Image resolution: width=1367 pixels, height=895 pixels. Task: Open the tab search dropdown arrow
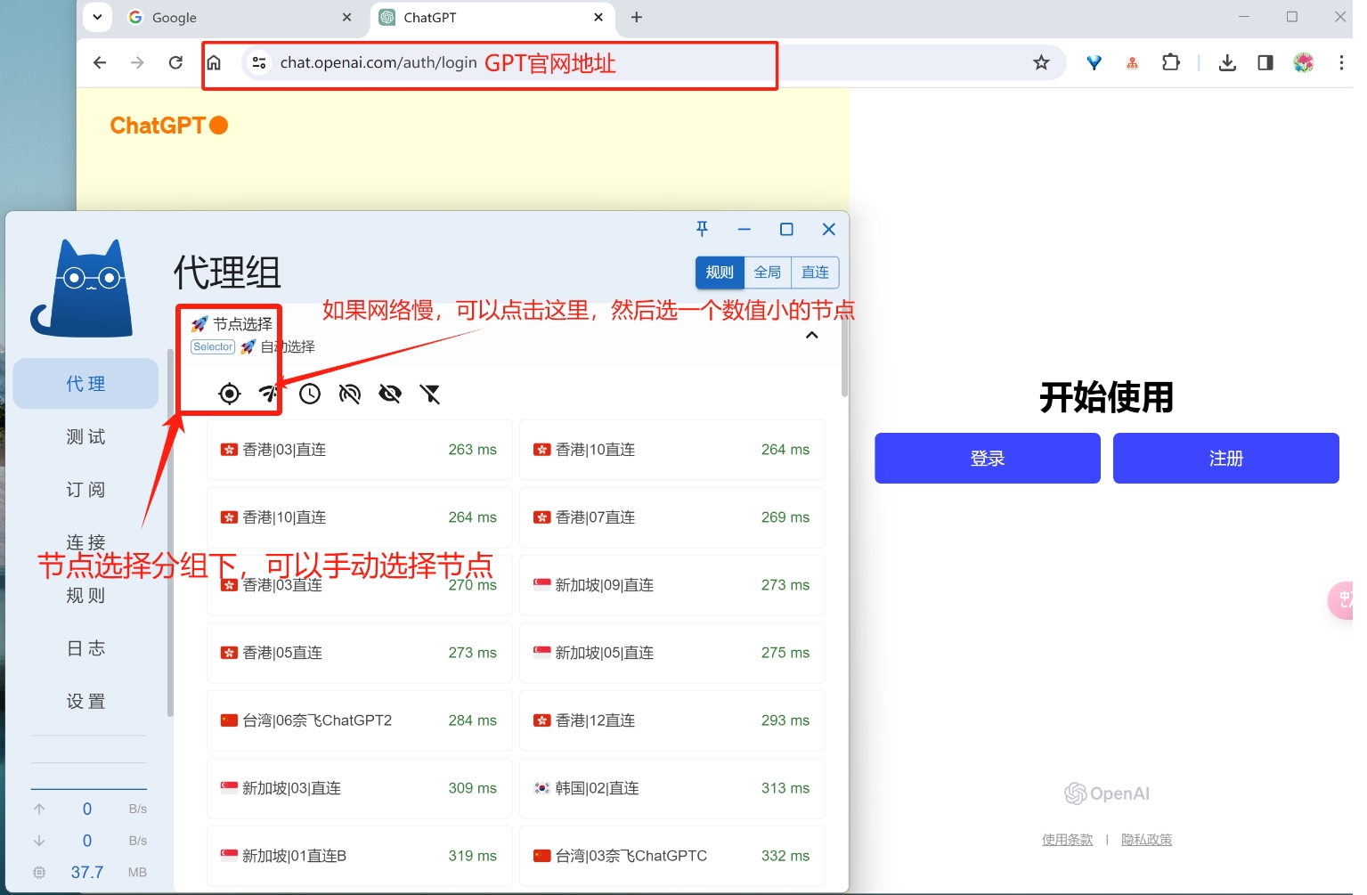97,17
